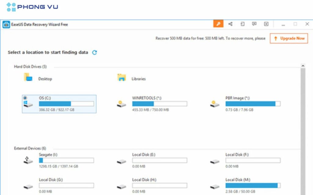Select Local Disk (M:) drive
313x195 pixels.
click(237, 180)
